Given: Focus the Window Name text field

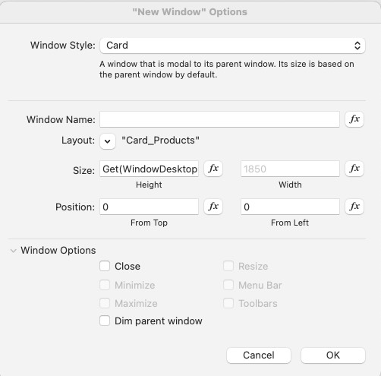Looking at the screenshot, I should (x=219, y=119).
